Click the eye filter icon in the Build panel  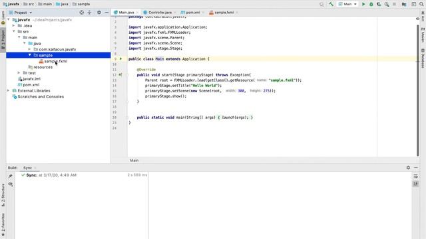pyautogui.click(x=11, y=185)
